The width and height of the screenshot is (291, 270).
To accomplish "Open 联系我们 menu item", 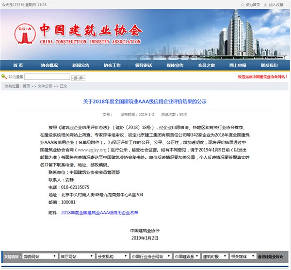I will (x=269, y=65).
